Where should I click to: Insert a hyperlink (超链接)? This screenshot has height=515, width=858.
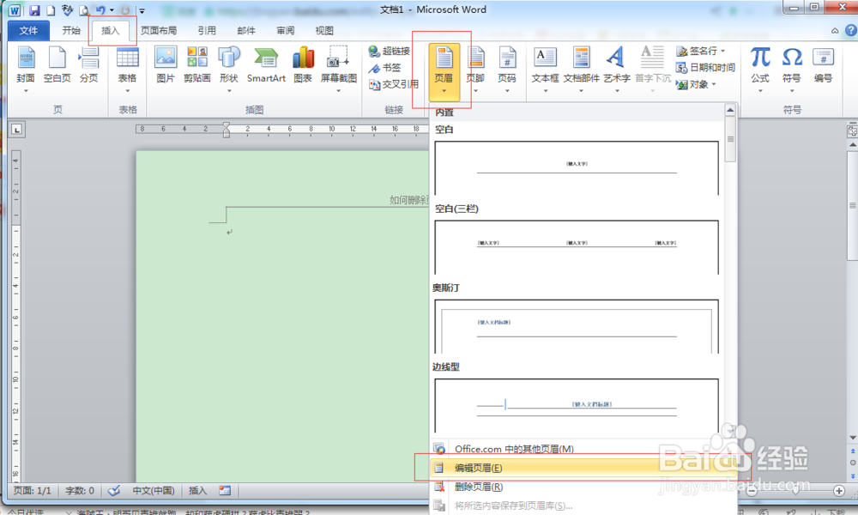(x=390, y=51)
